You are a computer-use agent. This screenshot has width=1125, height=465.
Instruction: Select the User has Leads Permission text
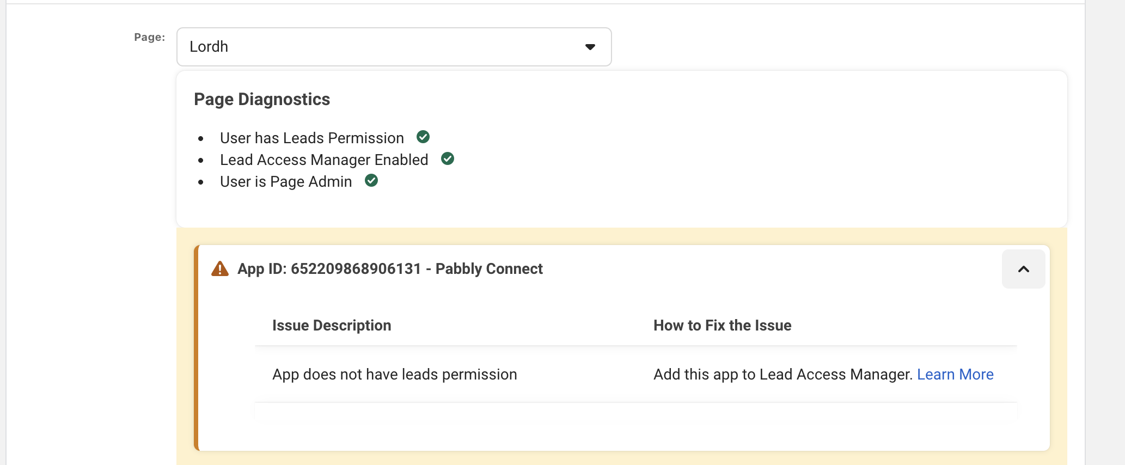coord(312,138)
